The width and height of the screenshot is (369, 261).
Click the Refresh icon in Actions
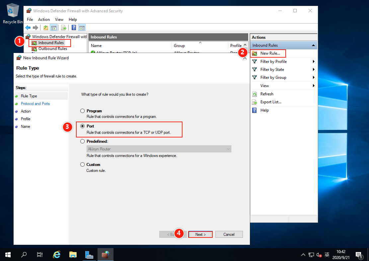coord(255,94)
